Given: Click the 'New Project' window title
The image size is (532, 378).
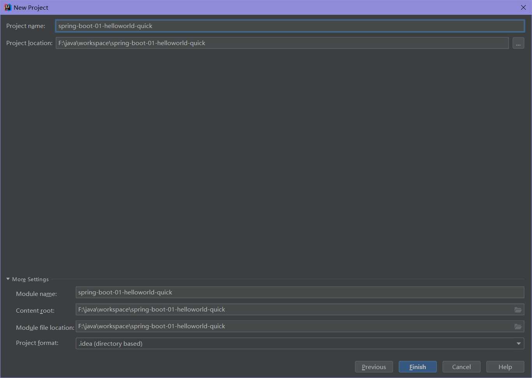Looking at the screenshot, I should tap(31, 7).
